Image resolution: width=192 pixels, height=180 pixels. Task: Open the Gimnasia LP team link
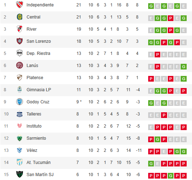click(x=39, y=90)
